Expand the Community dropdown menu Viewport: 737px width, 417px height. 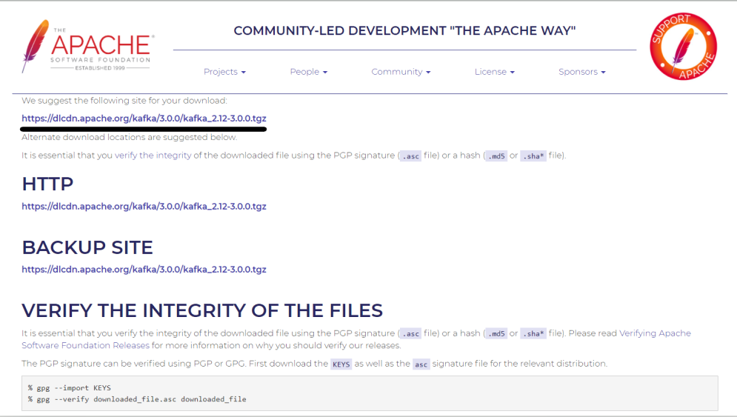[x=401, y=72]
